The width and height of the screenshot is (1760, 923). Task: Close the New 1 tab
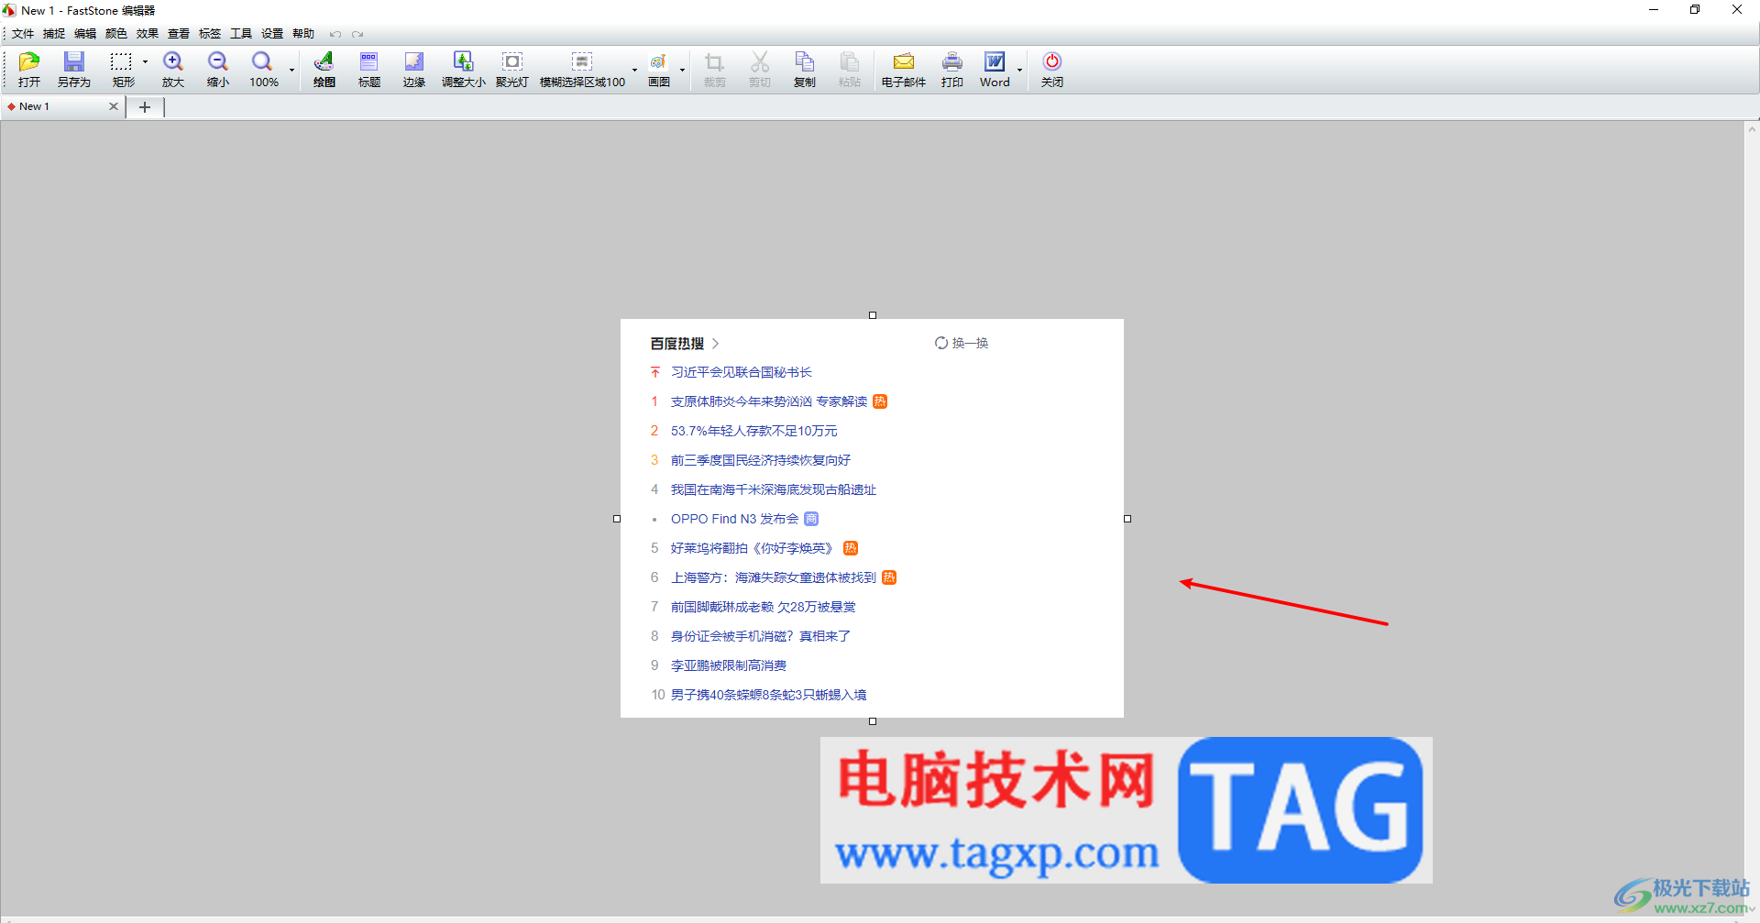pyautogui.click(x=114, y=106)
